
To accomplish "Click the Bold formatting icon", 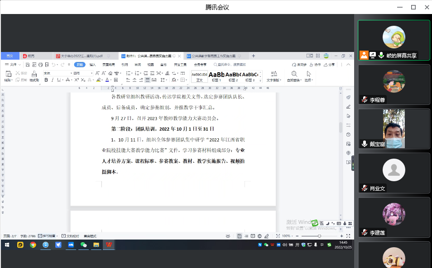I will [x=46, y=80].
